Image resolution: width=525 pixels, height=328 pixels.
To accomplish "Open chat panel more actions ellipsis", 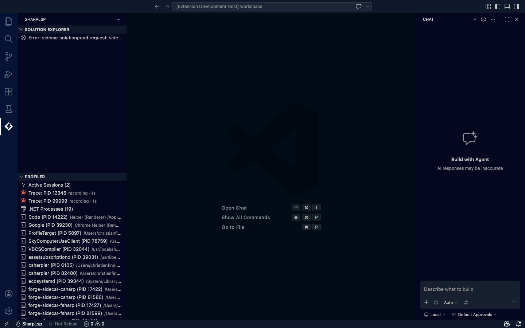I will pyautogui.click(x=493, y=19).
